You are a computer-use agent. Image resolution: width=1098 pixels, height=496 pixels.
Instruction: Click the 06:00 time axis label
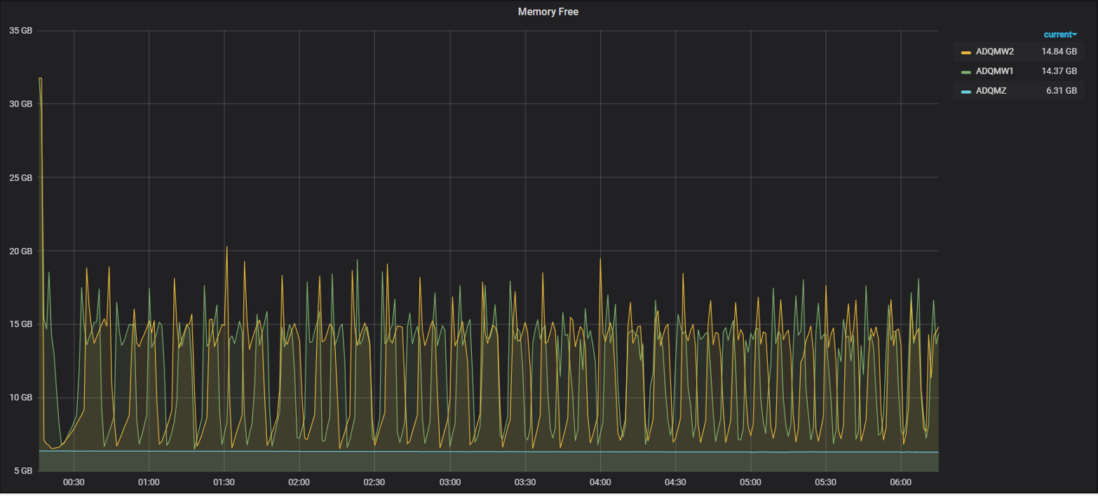(x=901, y=482)
